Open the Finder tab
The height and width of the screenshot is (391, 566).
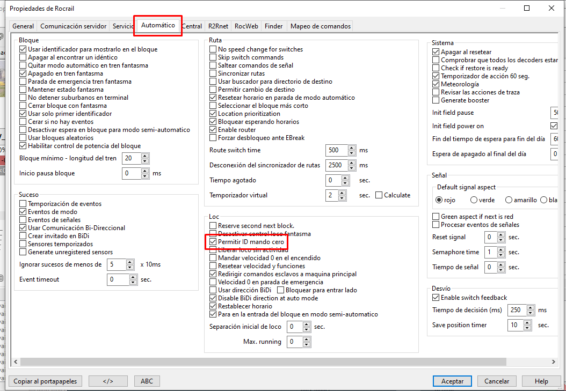pos(274,26)
